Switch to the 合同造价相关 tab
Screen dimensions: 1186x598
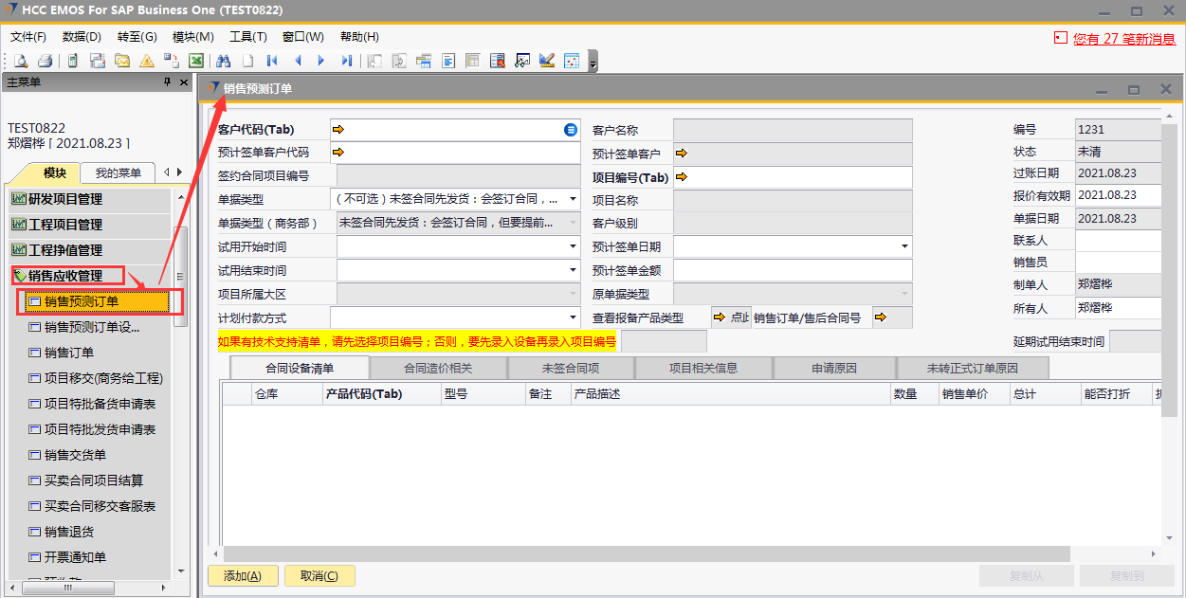(x=438, y=368)
